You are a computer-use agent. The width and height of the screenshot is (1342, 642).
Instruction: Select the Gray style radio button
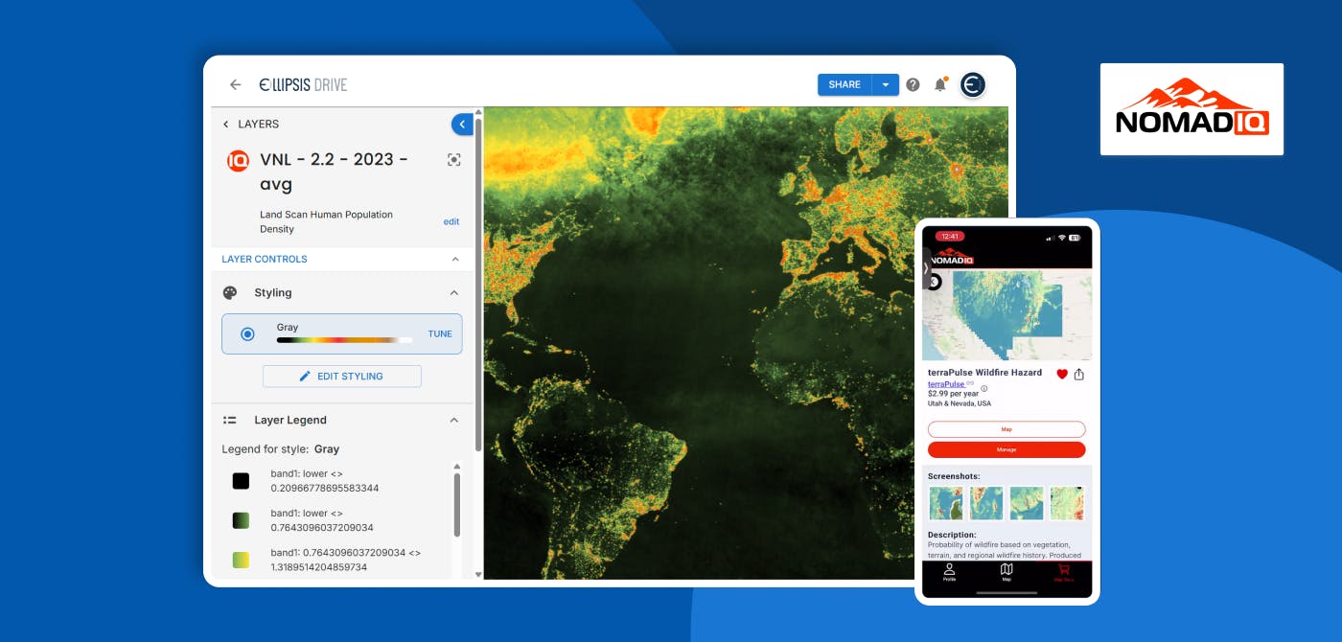[247, 334]
